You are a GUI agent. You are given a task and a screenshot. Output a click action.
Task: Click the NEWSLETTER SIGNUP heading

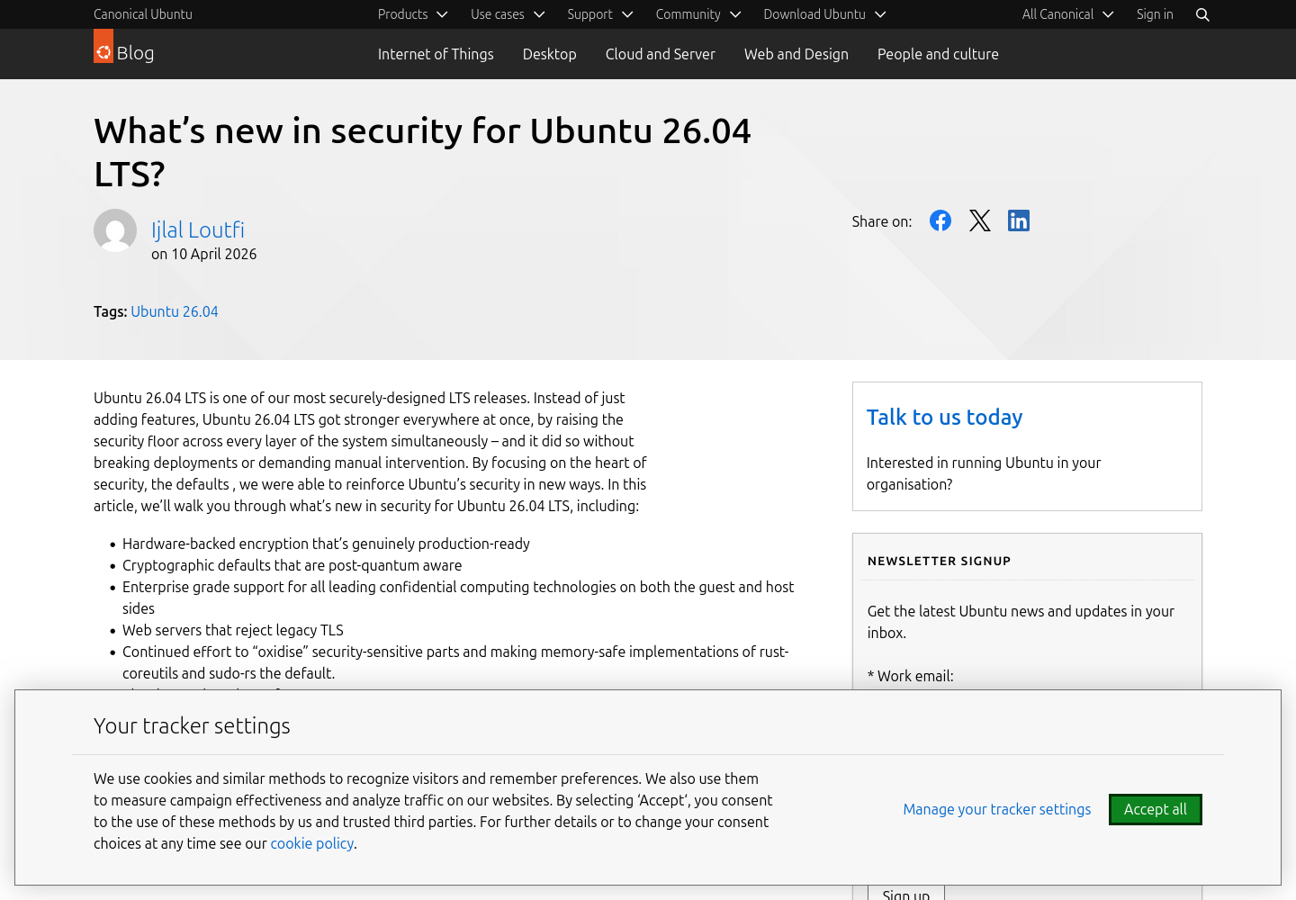point(940,561)
